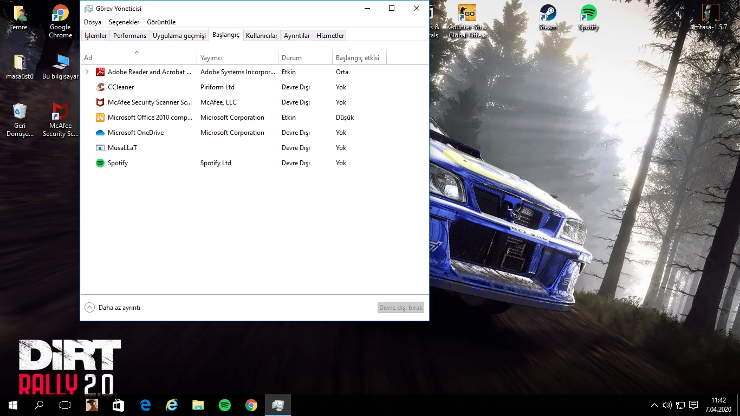Open Internet Explorer from the taskbar
Viewport: 740px width, 416px height.
click(x=172, y=405)
